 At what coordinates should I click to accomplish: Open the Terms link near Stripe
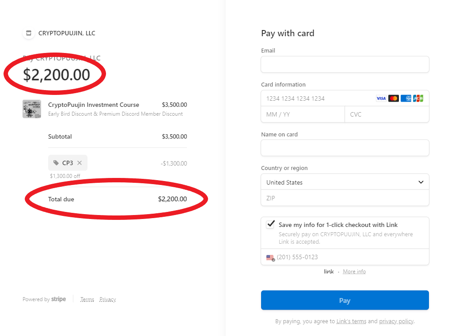pyautogui.click(x=87, y=299)
